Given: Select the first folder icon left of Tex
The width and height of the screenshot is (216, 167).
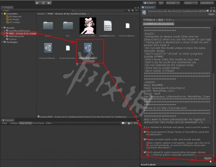Looking at the screenshot, I should pos(48,25).
